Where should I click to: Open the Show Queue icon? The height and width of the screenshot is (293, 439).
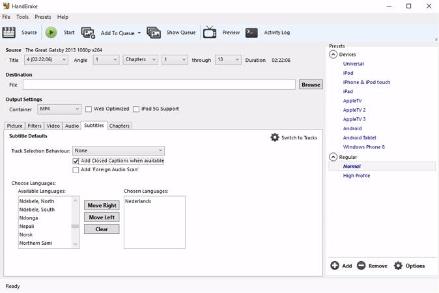point(154,33)
